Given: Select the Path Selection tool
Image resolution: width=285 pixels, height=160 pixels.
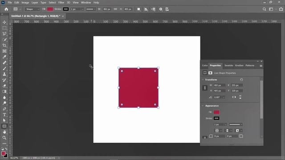Looking at the screenshot, I should [4, 120].
